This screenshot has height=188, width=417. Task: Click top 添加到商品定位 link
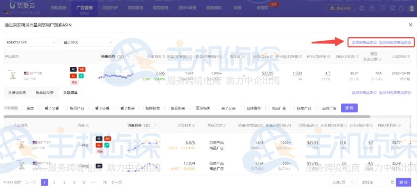364,42
